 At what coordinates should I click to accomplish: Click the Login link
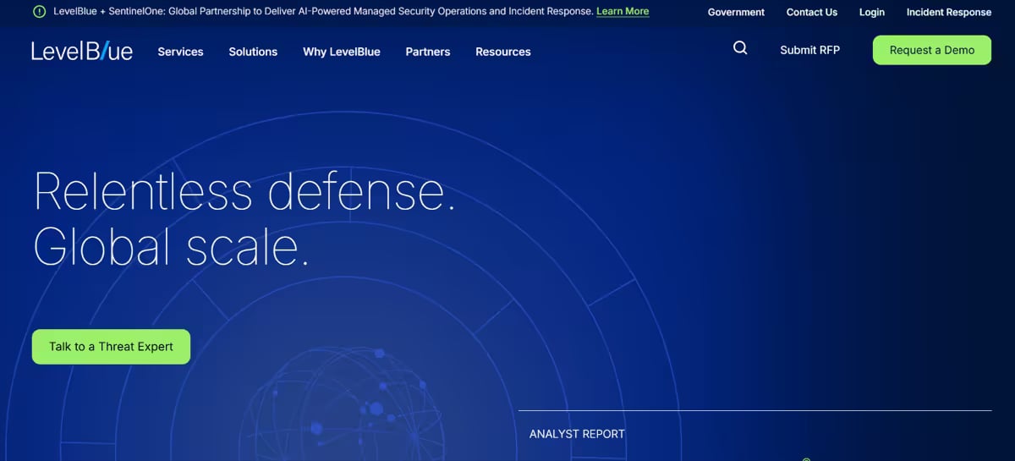click(x=872, y=13)
